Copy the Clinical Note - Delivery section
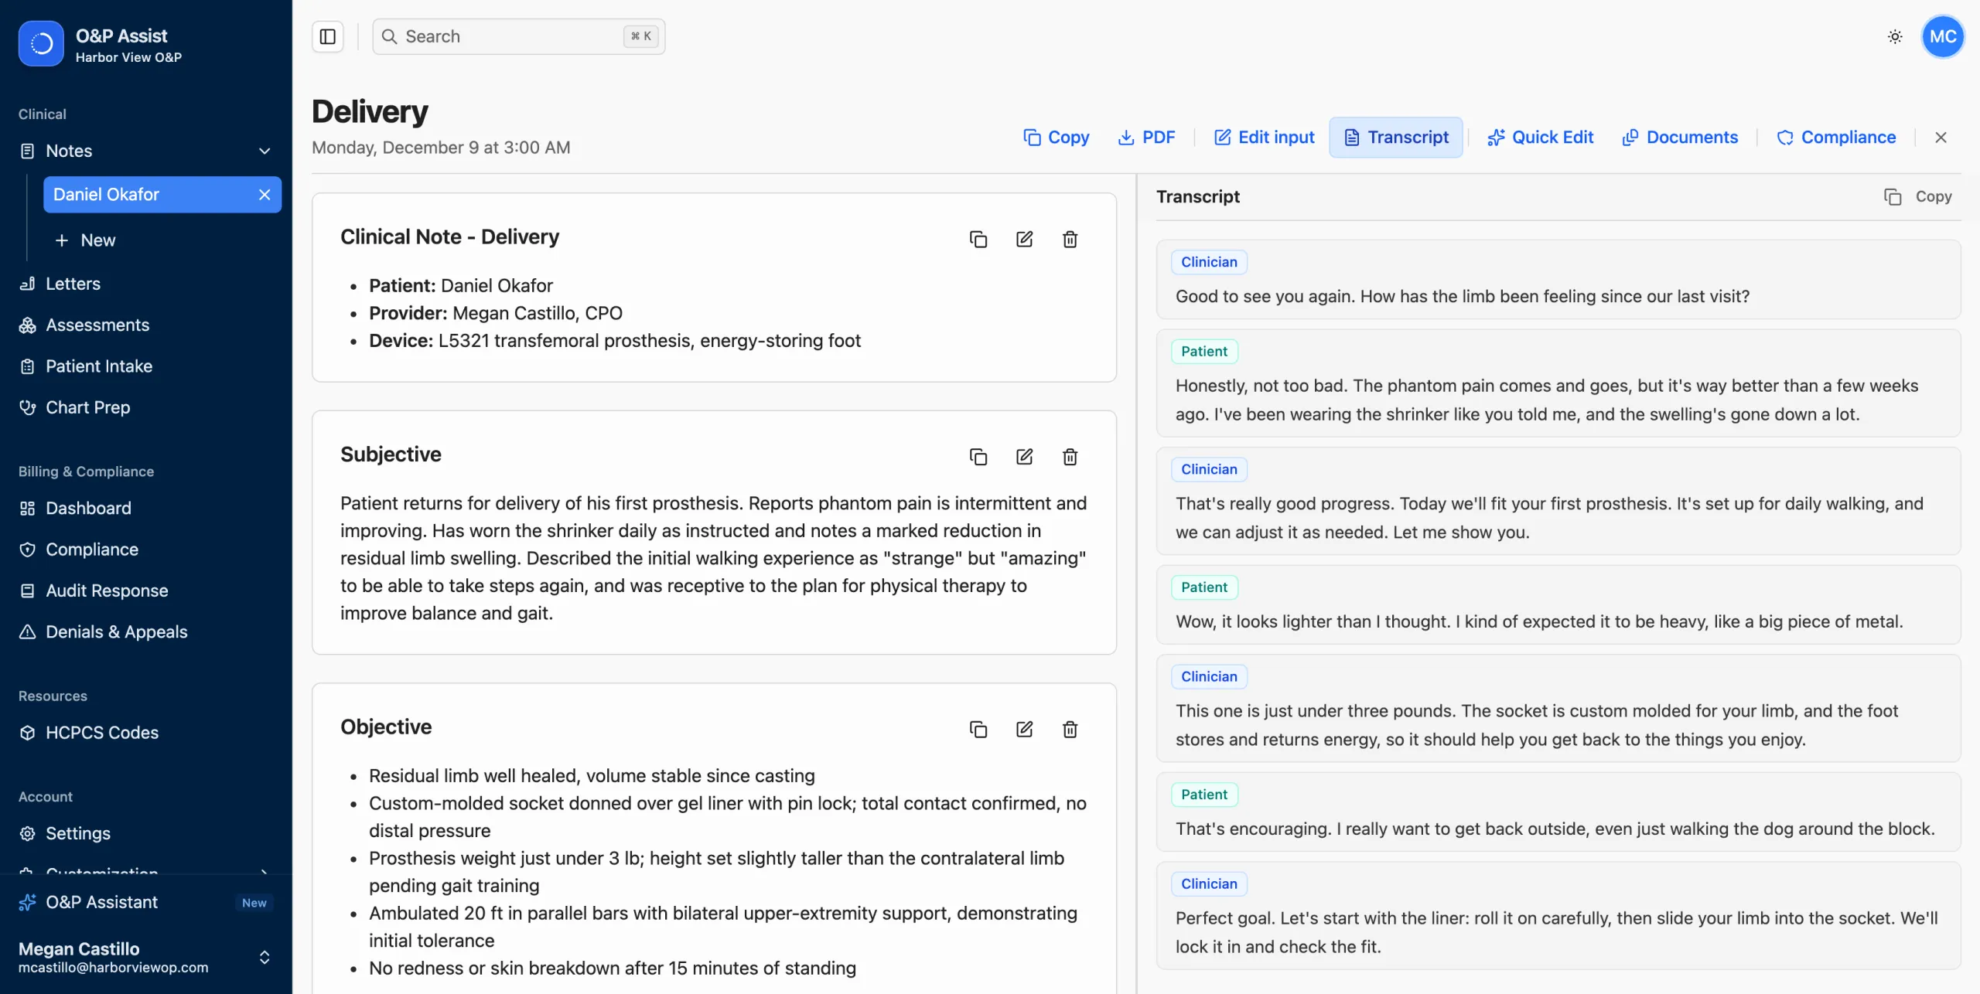This screenshot has height=994, width=1980. click(x=978, y=239)
